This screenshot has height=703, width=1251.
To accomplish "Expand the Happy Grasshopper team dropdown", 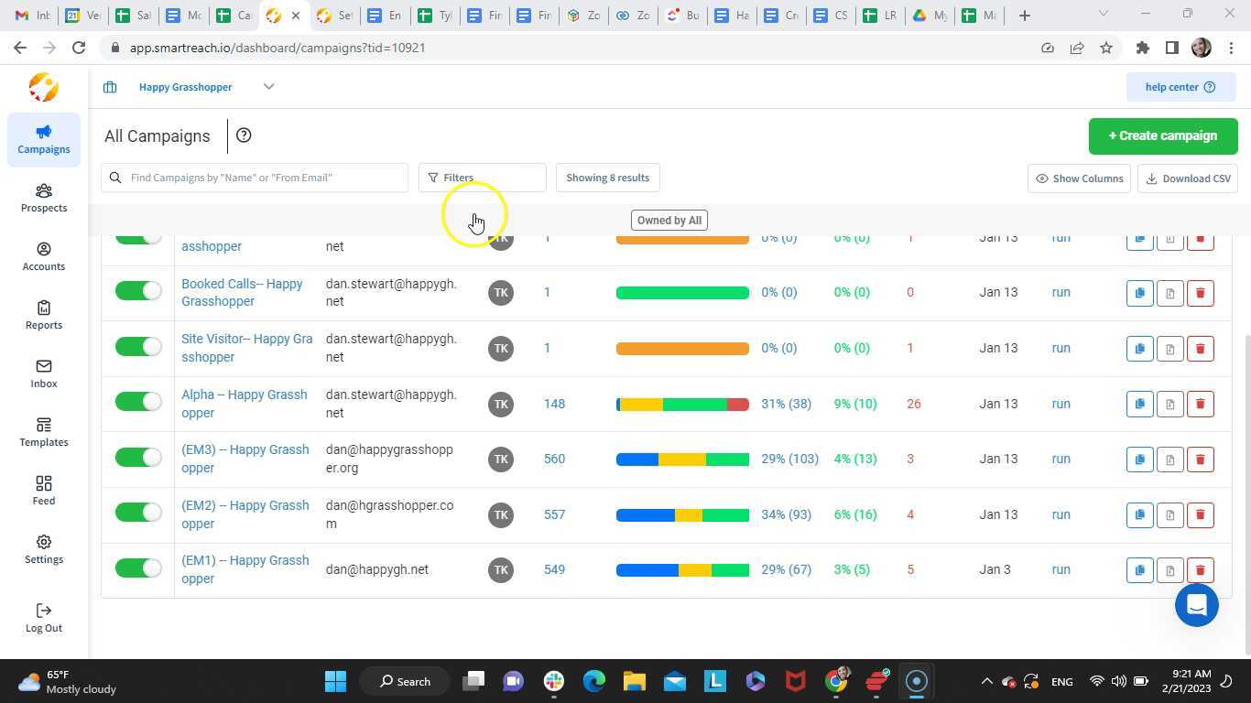I will pos(268,87).
